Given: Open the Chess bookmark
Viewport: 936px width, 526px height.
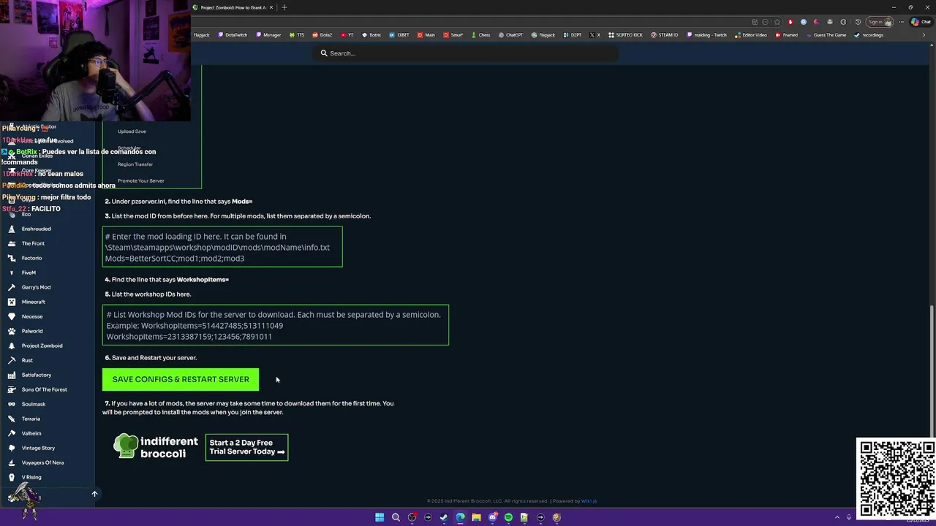Looking at the screenshot, I should (481, 35).
